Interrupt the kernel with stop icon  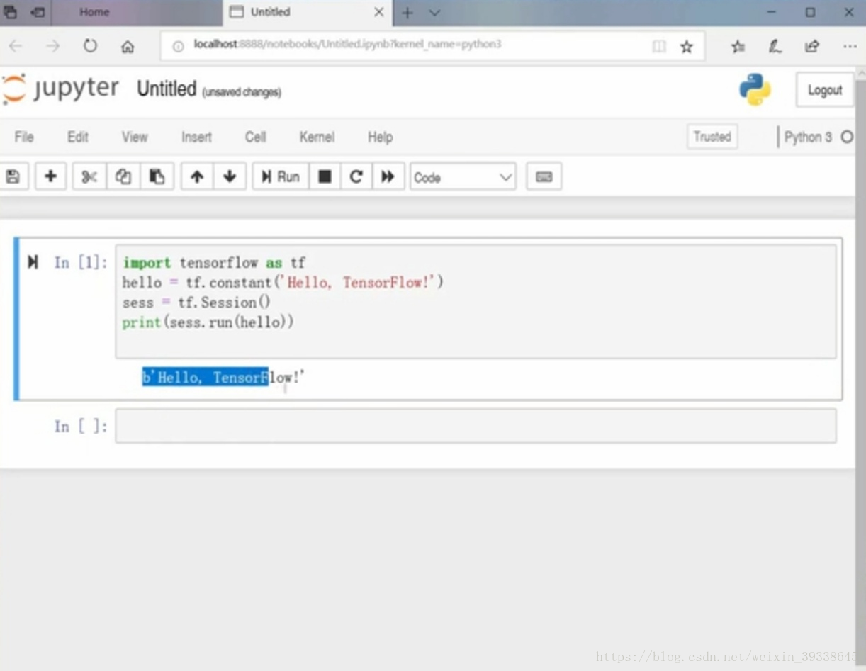(x=325, y=177)
